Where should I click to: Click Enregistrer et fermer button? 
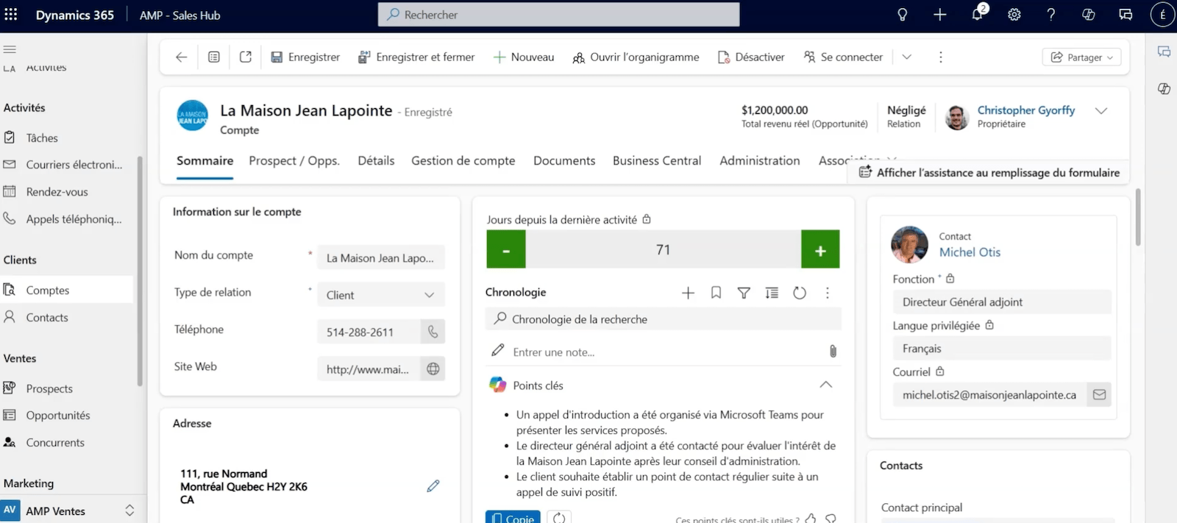tap(416, 57)
